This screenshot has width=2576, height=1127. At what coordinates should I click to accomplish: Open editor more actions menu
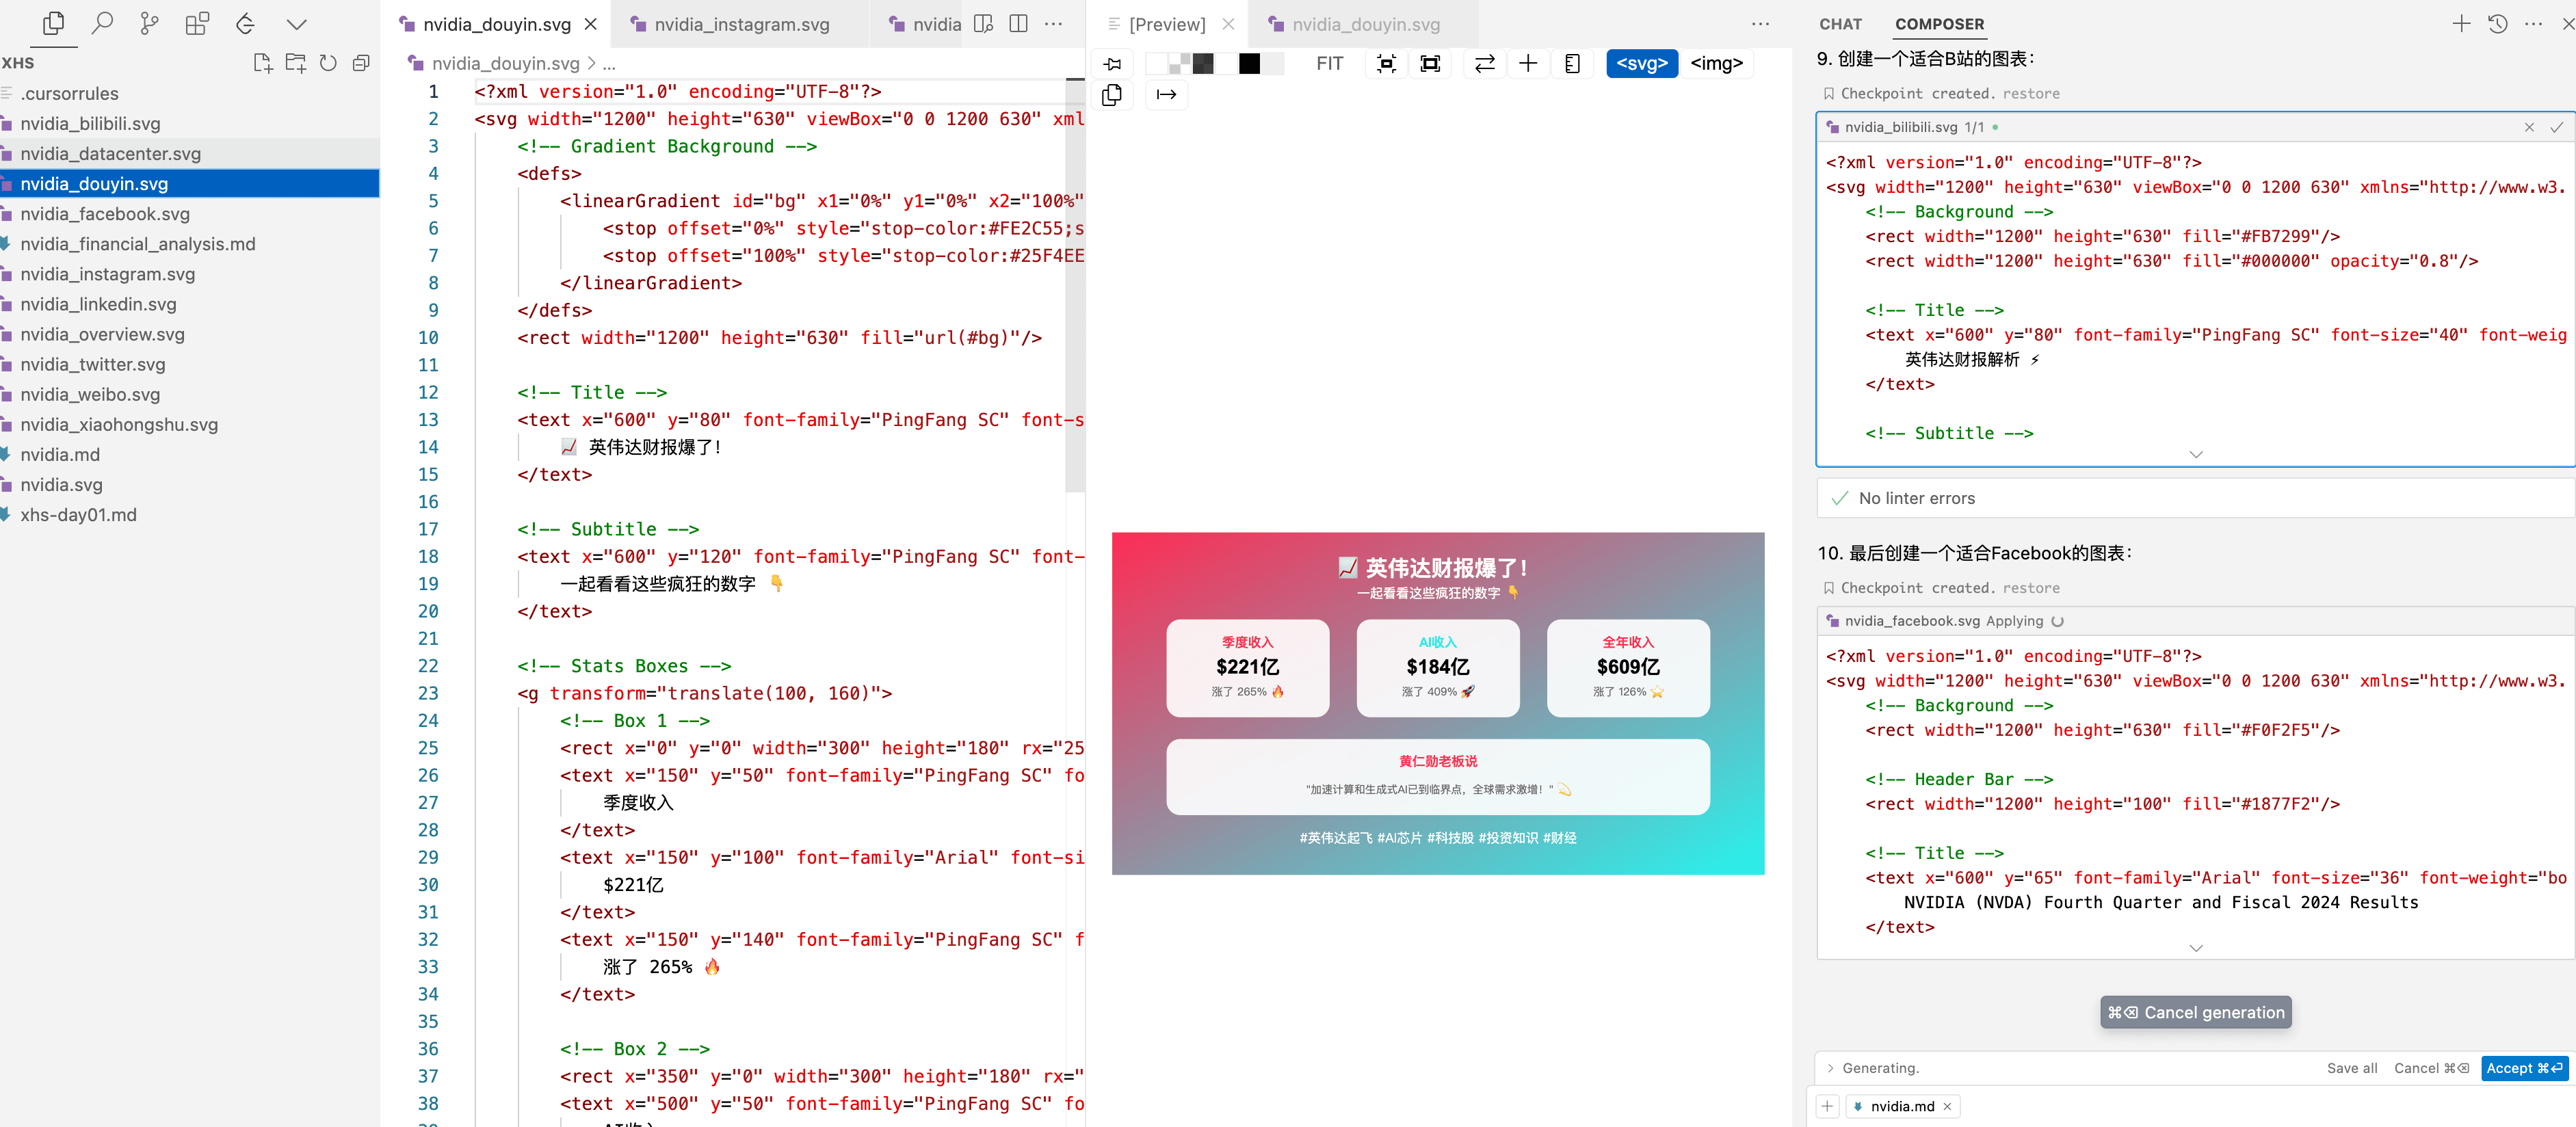pyautogui.click(x=1053, y=23)
